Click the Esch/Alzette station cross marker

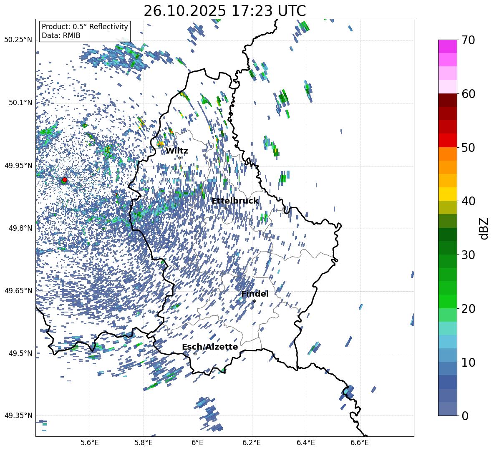195,354
